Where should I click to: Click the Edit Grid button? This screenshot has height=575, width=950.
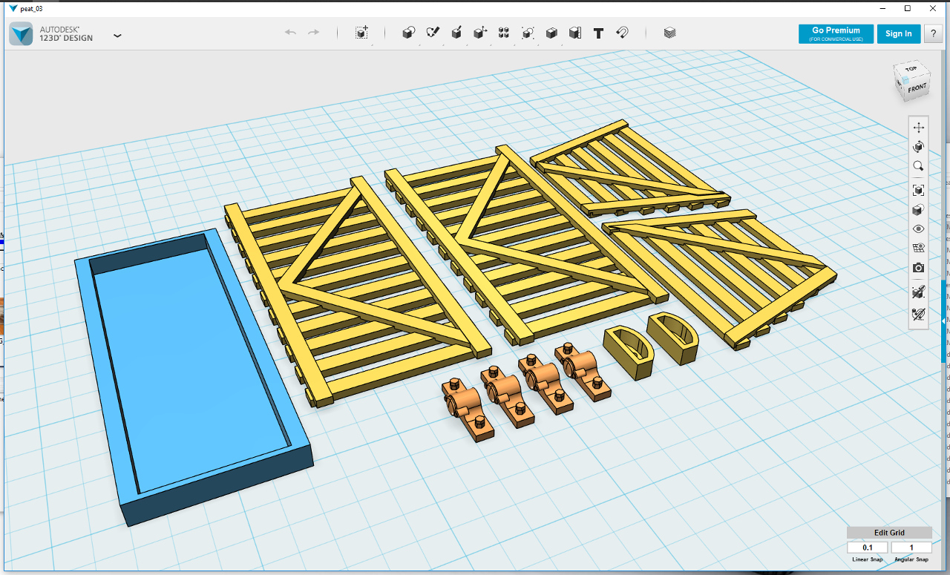(889, 533)
